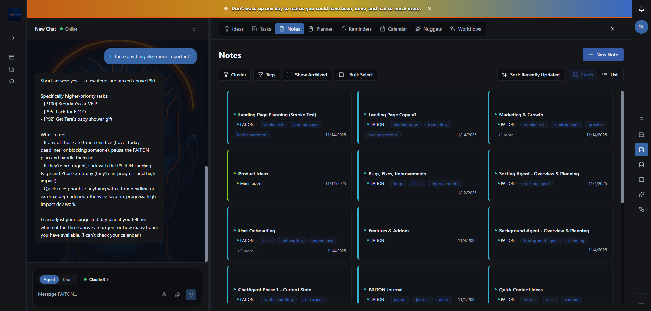Open notifications bell icon
The height and width of the screenshot is (311, 651).
(x=641, y=9)
